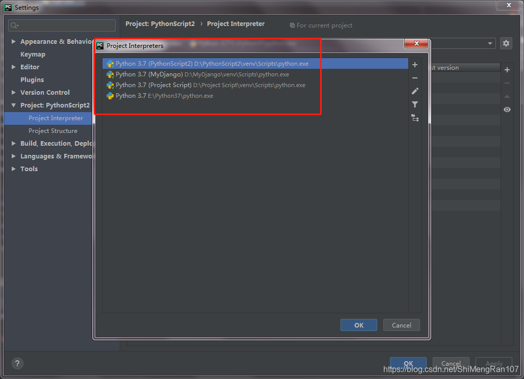Open the project interpreter dropdown arrow in Settings
Viewport: 524px width, 379px height.
tap(489, 43)
